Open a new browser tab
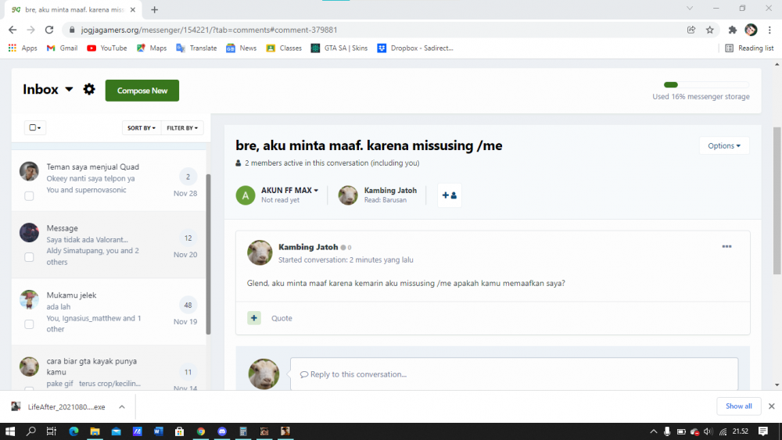Screen dimensions: 782x440 tap(155, 10)
